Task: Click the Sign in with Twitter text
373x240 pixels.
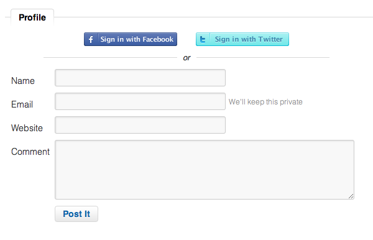Action: (249, 39)
